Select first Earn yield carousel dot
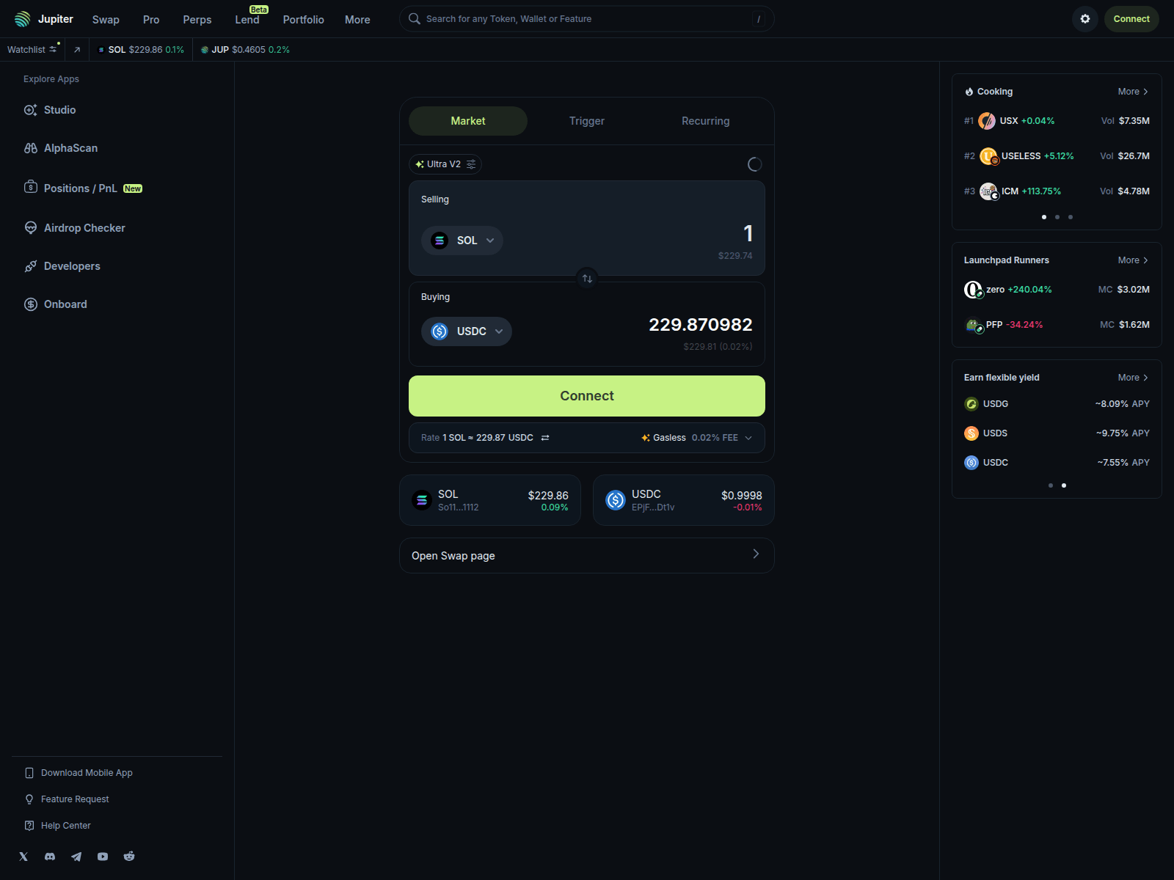 point(1051,485)
